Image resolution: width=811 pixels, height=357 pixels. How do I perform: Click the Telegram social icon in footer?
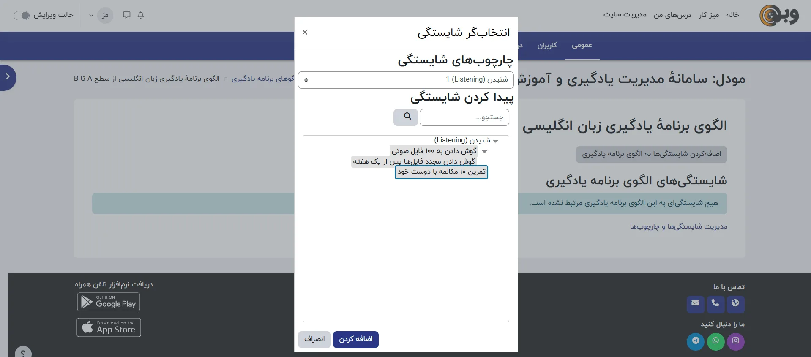click(x=696, y=341)
